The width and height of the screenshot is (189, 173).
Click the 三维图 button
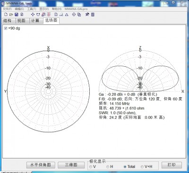(71, 165)
